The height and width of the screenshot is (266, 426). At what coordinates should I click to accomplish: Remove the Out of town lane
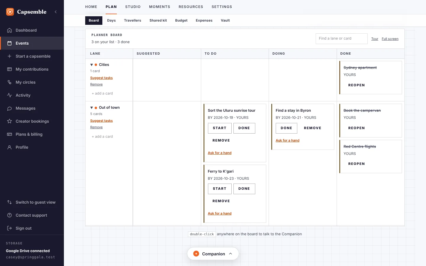point(96,127)
